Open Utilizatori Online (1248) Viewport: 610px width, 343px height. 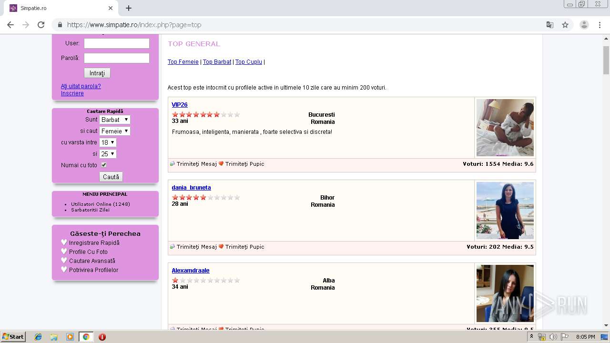click(x=101, y=204)
